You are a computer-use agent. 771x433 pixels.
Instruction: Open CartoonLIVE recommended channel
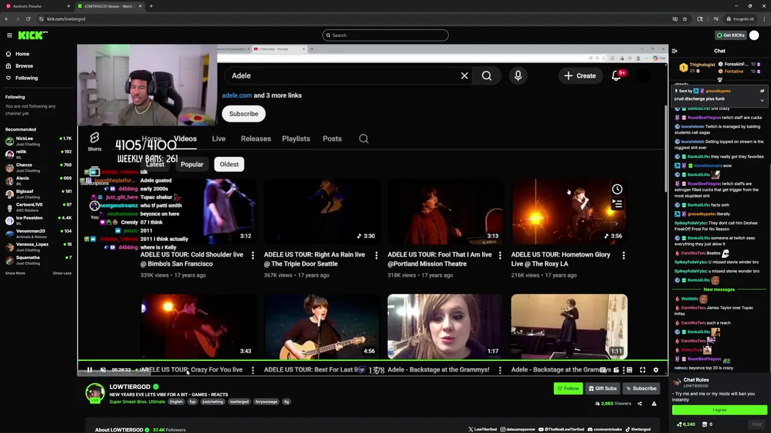[38, 207]
